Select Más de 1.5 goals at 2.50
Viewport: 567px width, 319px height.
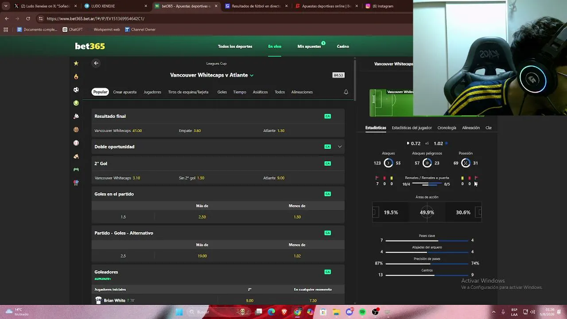pyautogui.click(x=202, y=217)
